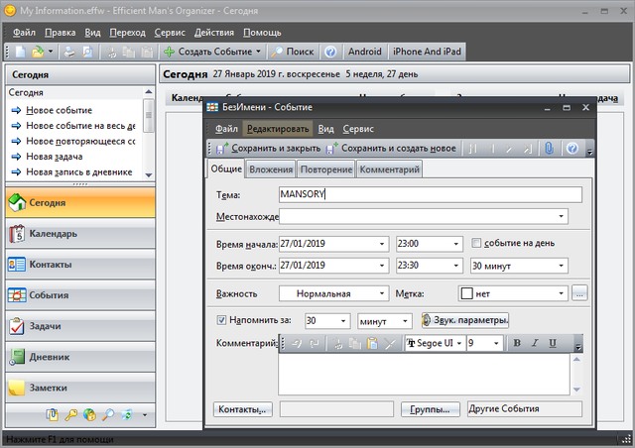This screenshot has height=448, width=635.
Task: Click the paperclip attachment icon
Action: [x=549, y=149]
